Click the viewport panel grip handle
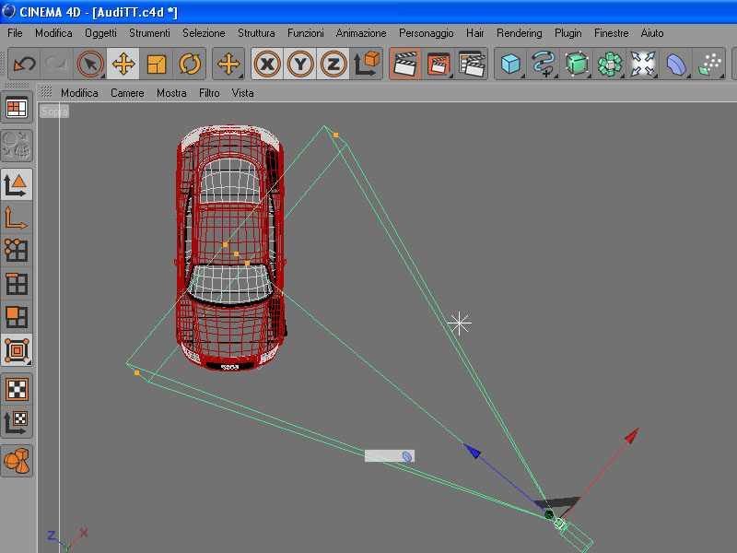 coord(46,91)
